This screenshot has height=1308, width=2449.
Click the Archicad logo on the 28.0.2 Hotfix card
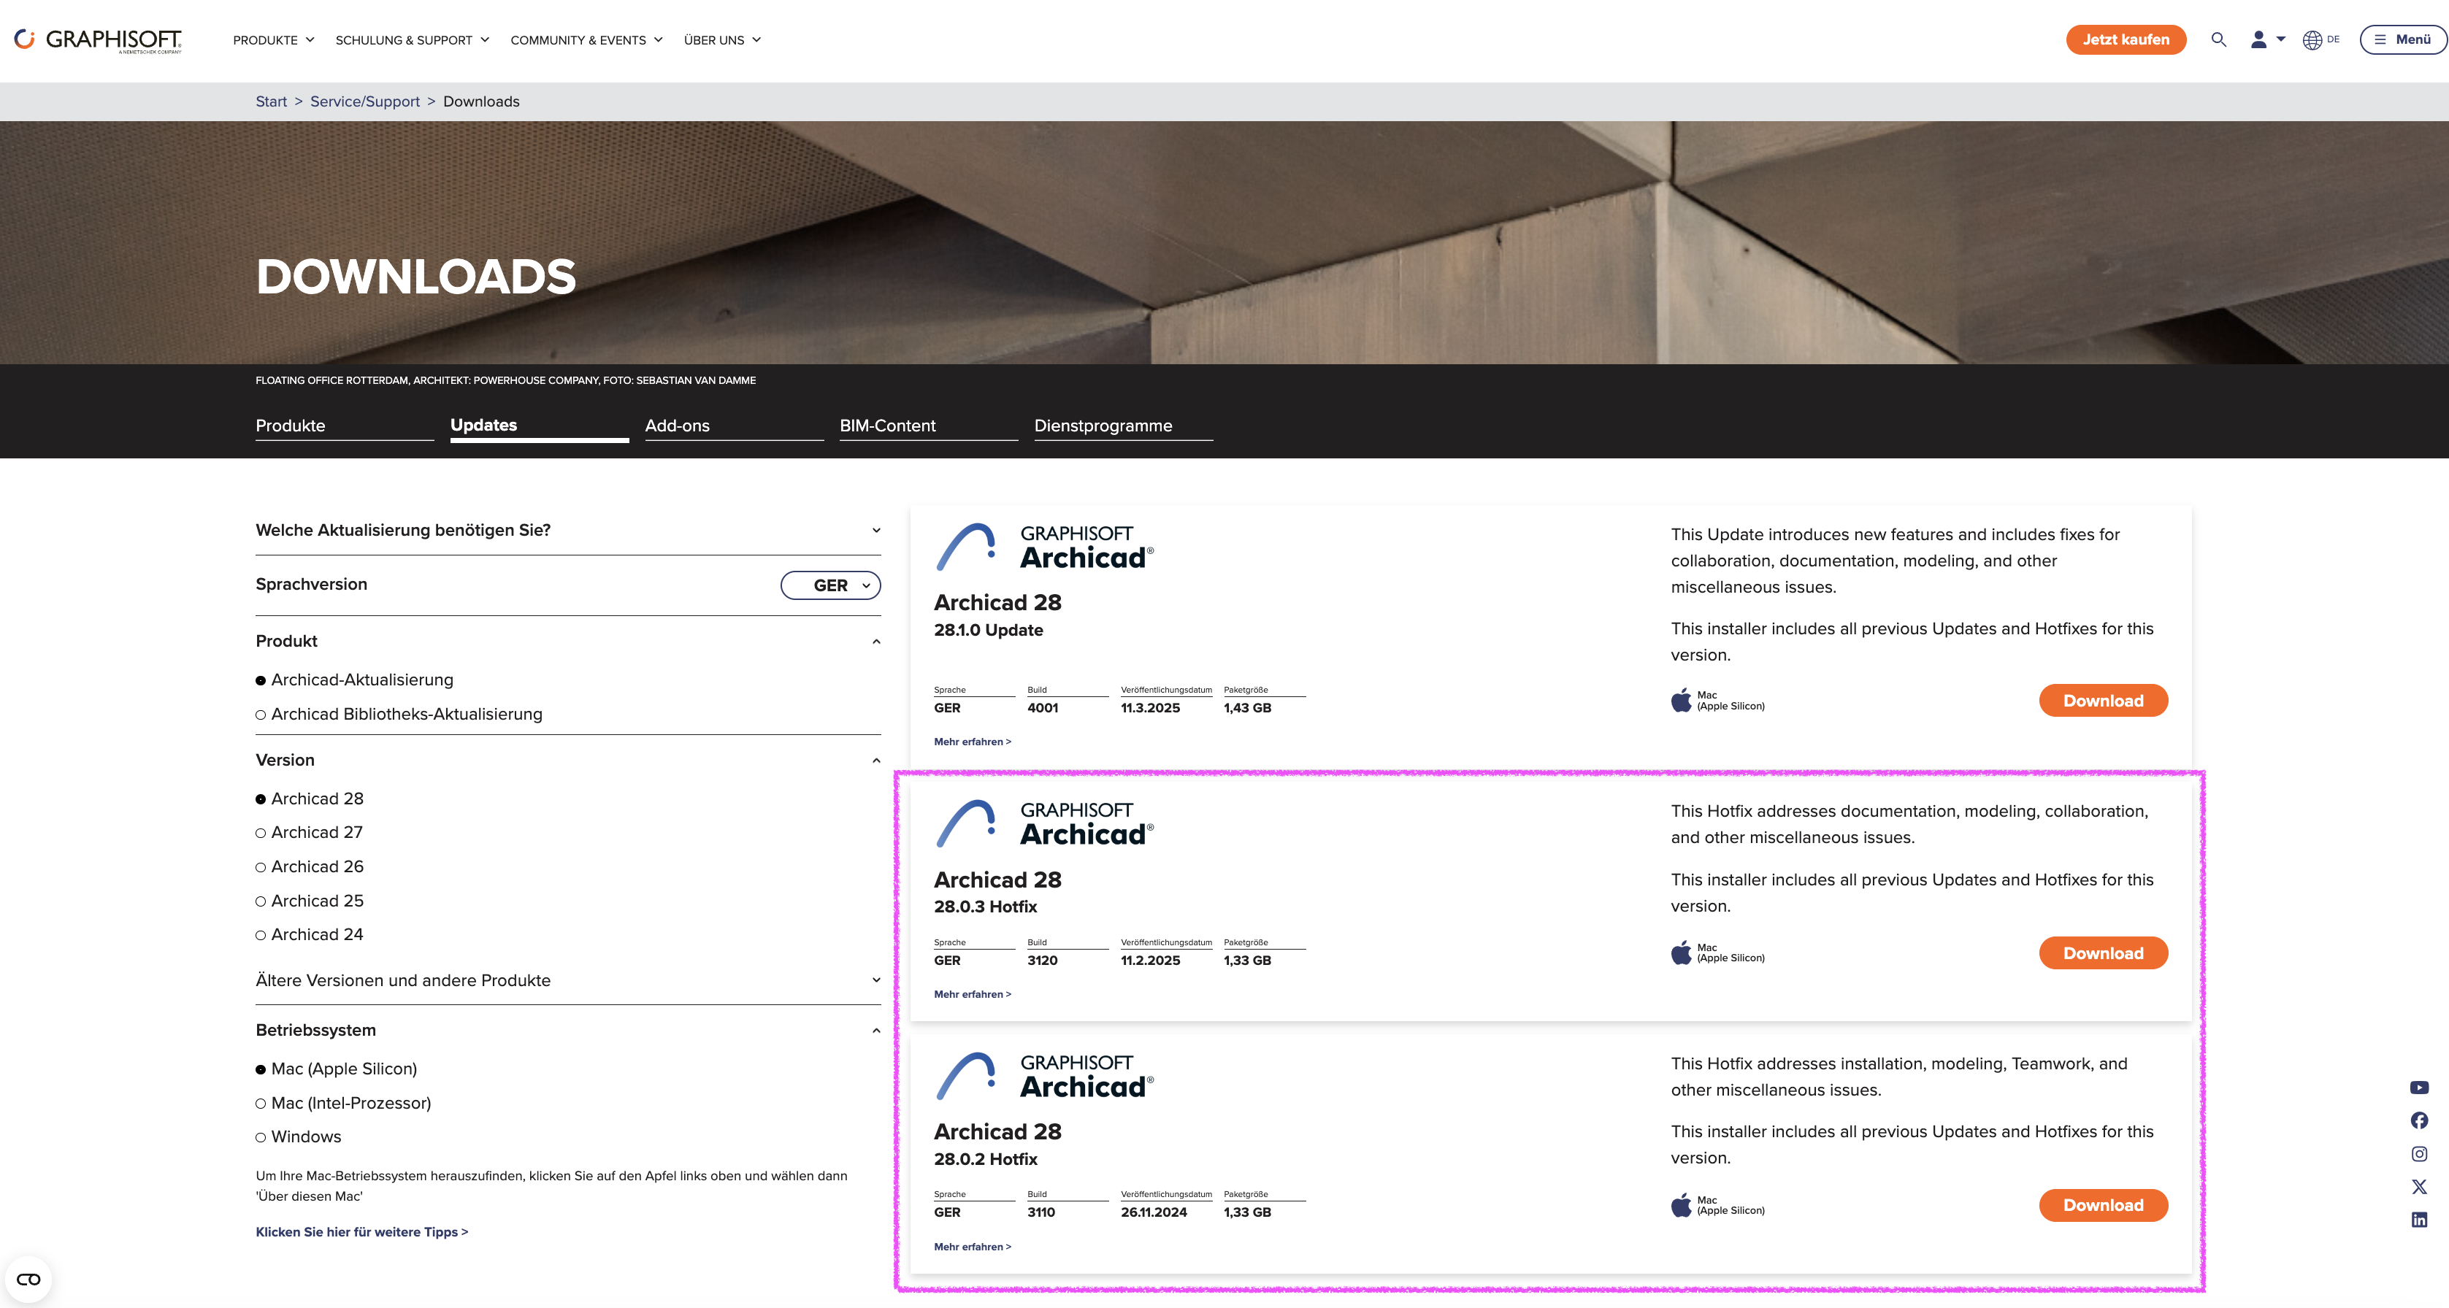pyautogui.click(x=1044, y=1076)
